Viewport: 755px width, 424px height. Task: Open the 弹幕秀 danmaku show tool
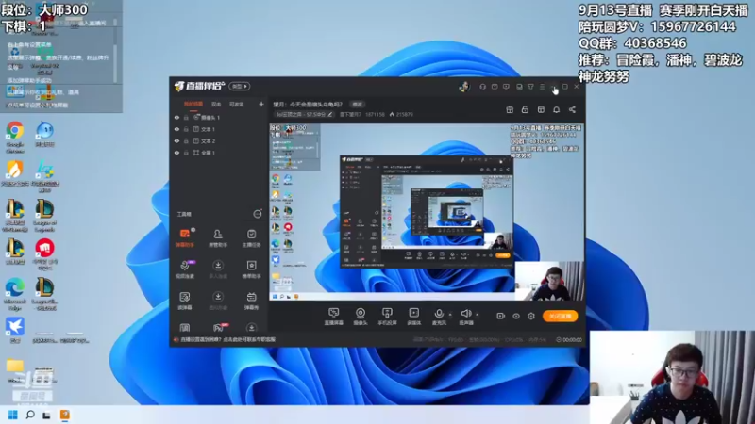pyautogui.click(x=251, y=301)
